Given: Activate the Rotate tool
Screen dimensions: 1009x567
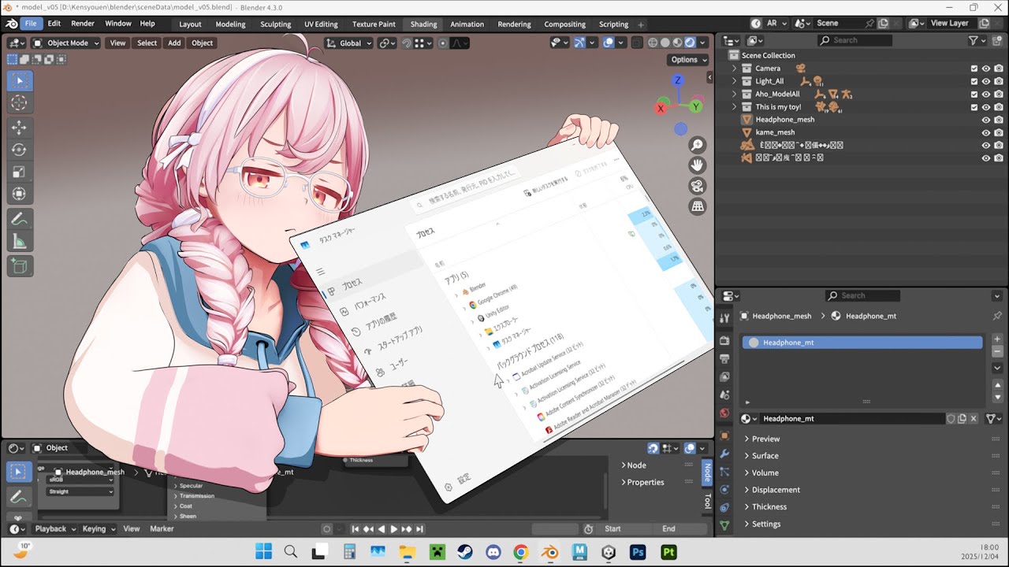Looking at the screenshot, I should (x=20, y=150).
